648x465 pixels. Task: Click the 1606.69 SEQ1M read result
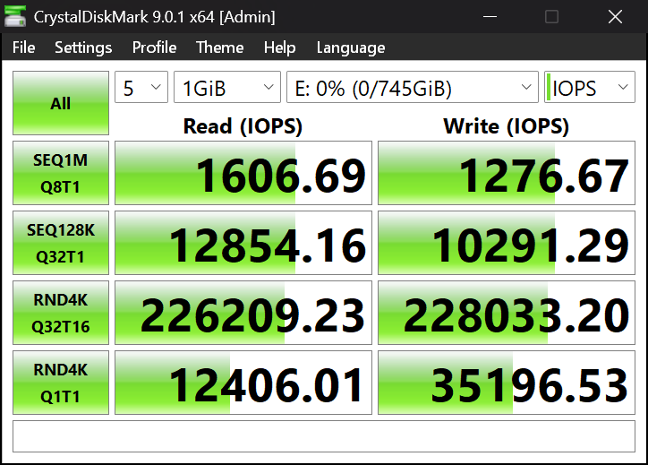(243, 173)
